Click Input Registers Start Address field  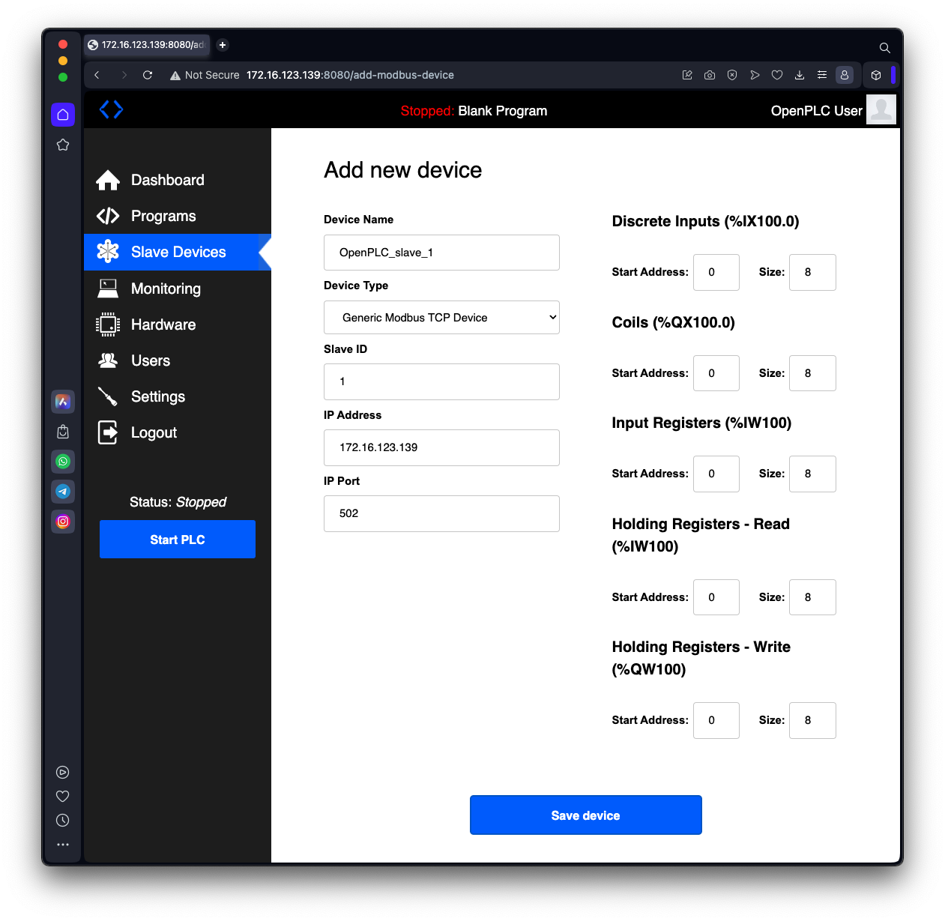(716, 474)
